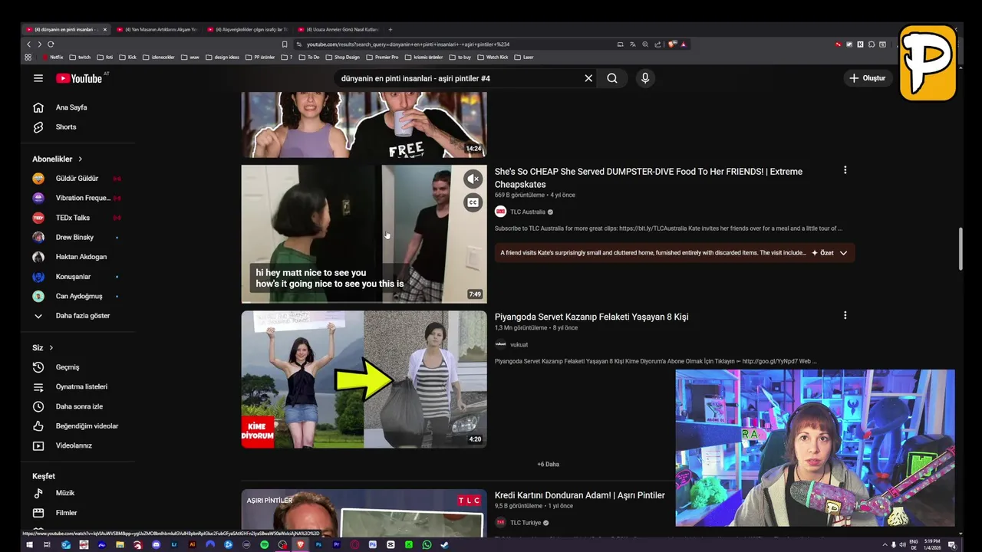Click the magnifier search button
The width and height of the screenshot is (982, 552).
point(612,78)
